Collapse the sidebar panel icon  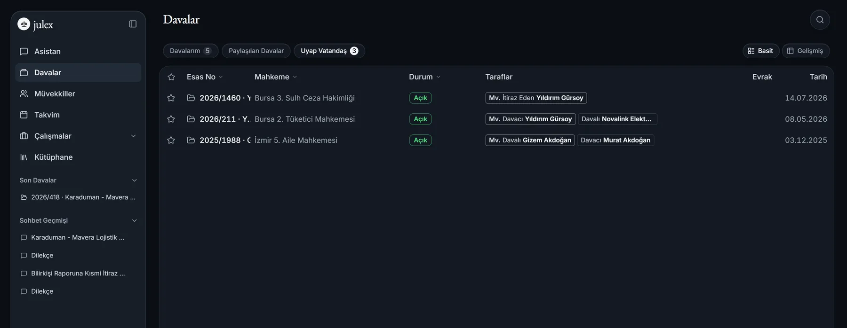pyautogui.click(x=133, y=24)
